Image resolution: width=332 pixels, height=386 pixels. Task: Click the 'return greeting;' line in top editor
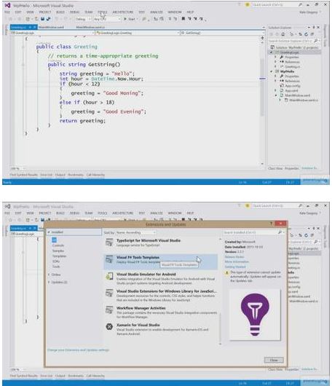(82, 121)
